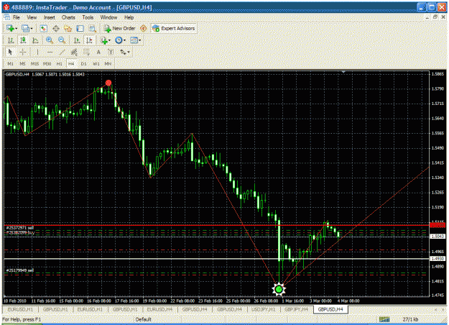Click the connection bars status icon
This screenshot has height=325, width=449.
[384, 319]
